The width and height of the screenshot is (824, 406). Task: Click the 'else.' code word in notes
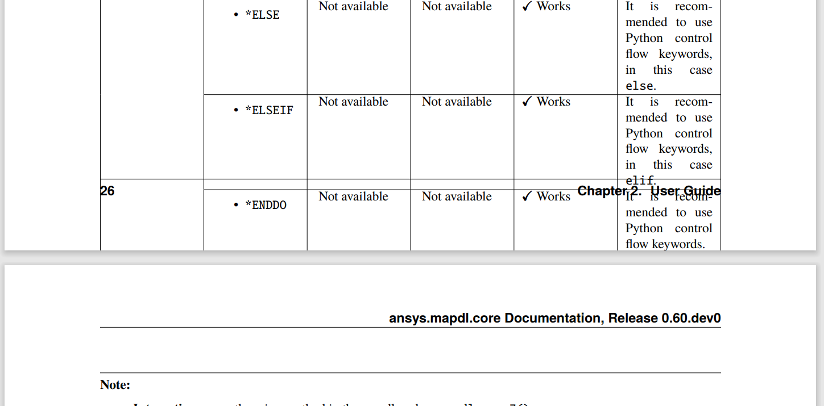point(641,86)
